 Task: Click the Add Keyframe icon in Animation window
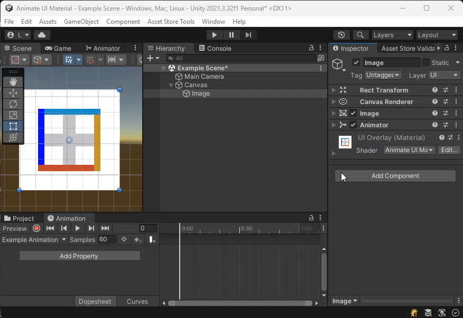coord(136,240)
